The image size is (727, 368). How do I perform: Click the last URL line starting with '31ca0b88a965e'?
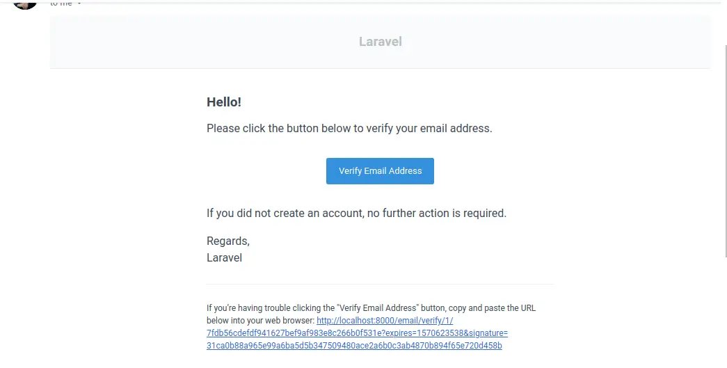(x=354, y=346)
